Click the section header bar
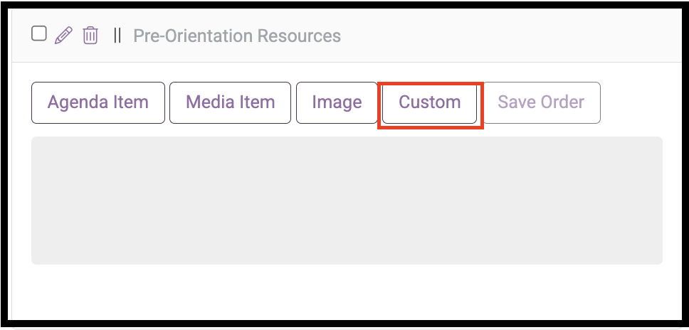Image resolution: width=689 pixels, height=330 pixels. 347,36
